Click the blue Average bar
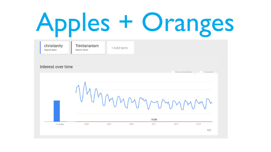This screenshot has width=271, height=152. tap(57, 111)
